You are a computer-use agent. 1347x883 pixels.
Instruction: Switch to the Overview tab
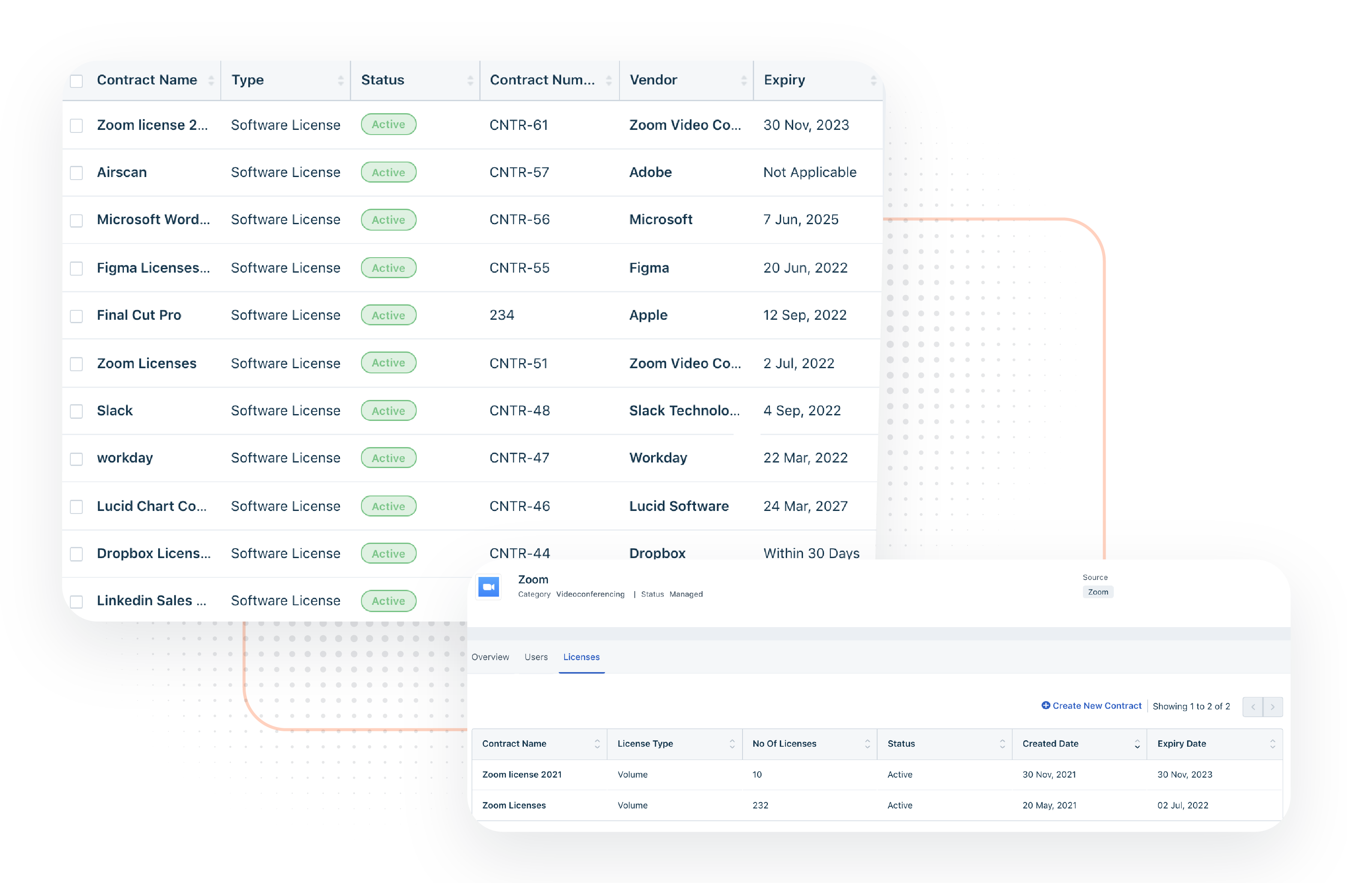click(x=490, y=657)
